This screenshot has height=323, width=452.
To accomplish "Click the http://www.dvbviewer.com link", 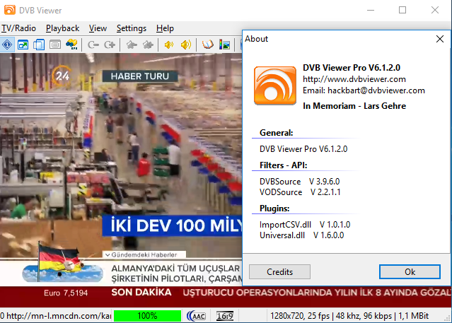I will tap(354, 79).
